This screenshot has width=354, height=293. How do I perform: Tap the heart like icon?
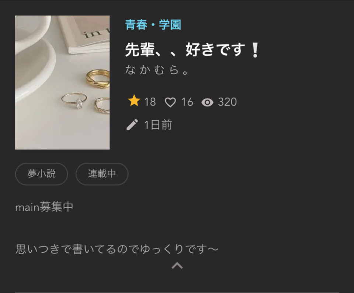tap(170, 102)
